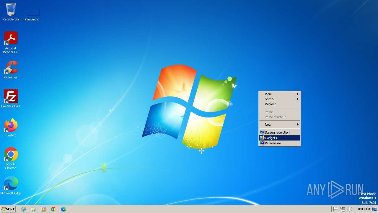Select Google Chrome desktop shortcut
Image resolution: width=378 pixels, height=213 pixels.
(x=11, y=159)
